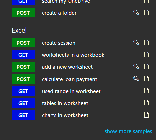Click the key icon beside add a new worksheet
Image resolution: width=156 pixels, height=140 pixels.
[x=136, y=66]
